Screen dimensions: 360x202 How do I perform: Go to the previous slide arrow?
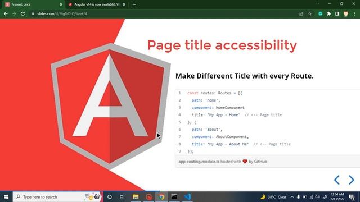336,180
